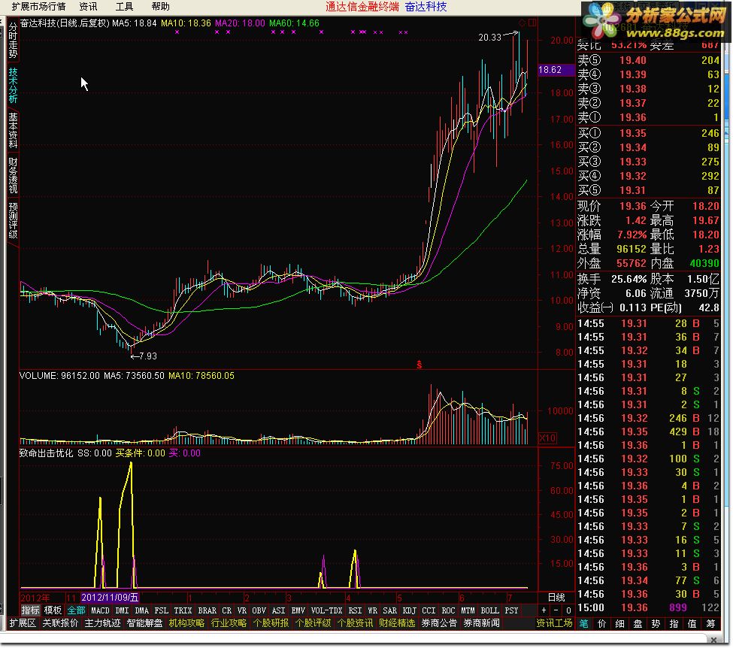
Task: Apply the ROC indicator
Action: 448,610
